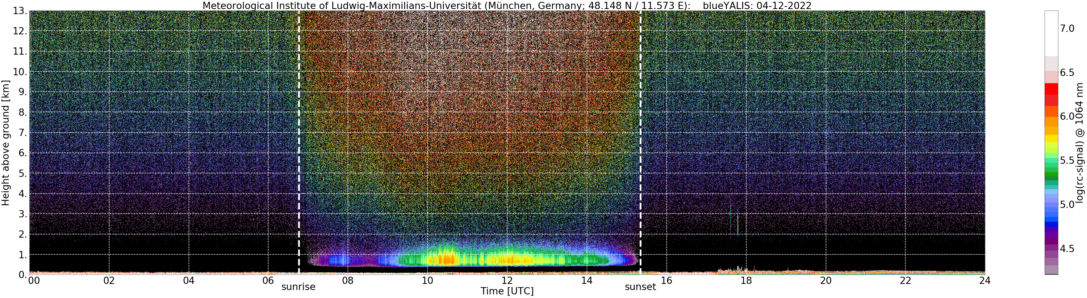The width and height of the screenshot is (1087, 298).
Task: Click the y-axis tick label '10.'
Action: click(20, 72)
